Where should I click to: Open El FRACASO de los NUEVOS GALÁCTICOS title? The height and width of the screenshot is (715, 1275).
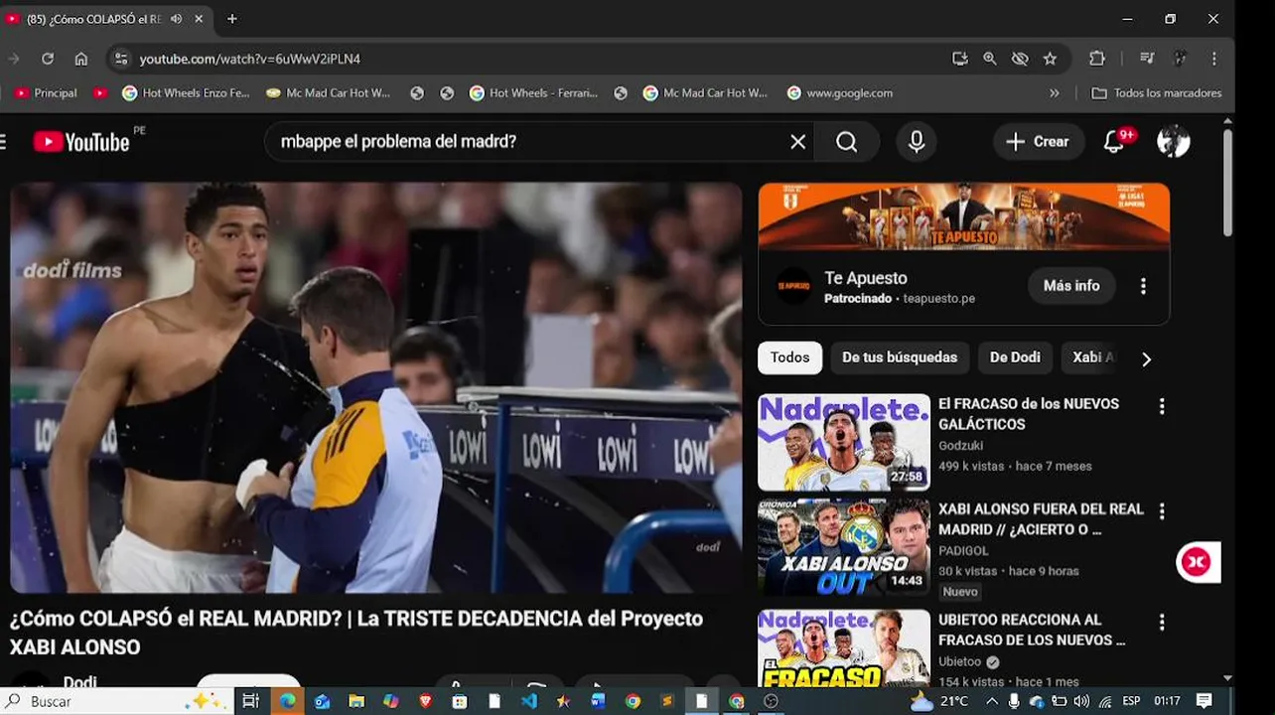click(x=1029, y=414)
